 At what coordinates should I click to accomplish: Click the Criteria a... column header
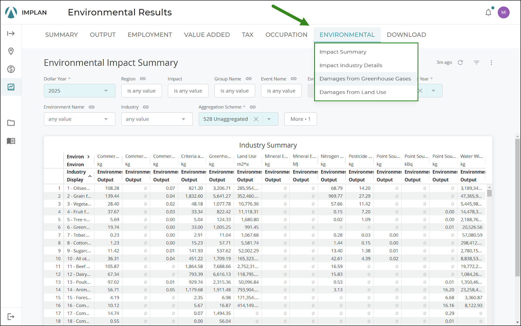192,156
